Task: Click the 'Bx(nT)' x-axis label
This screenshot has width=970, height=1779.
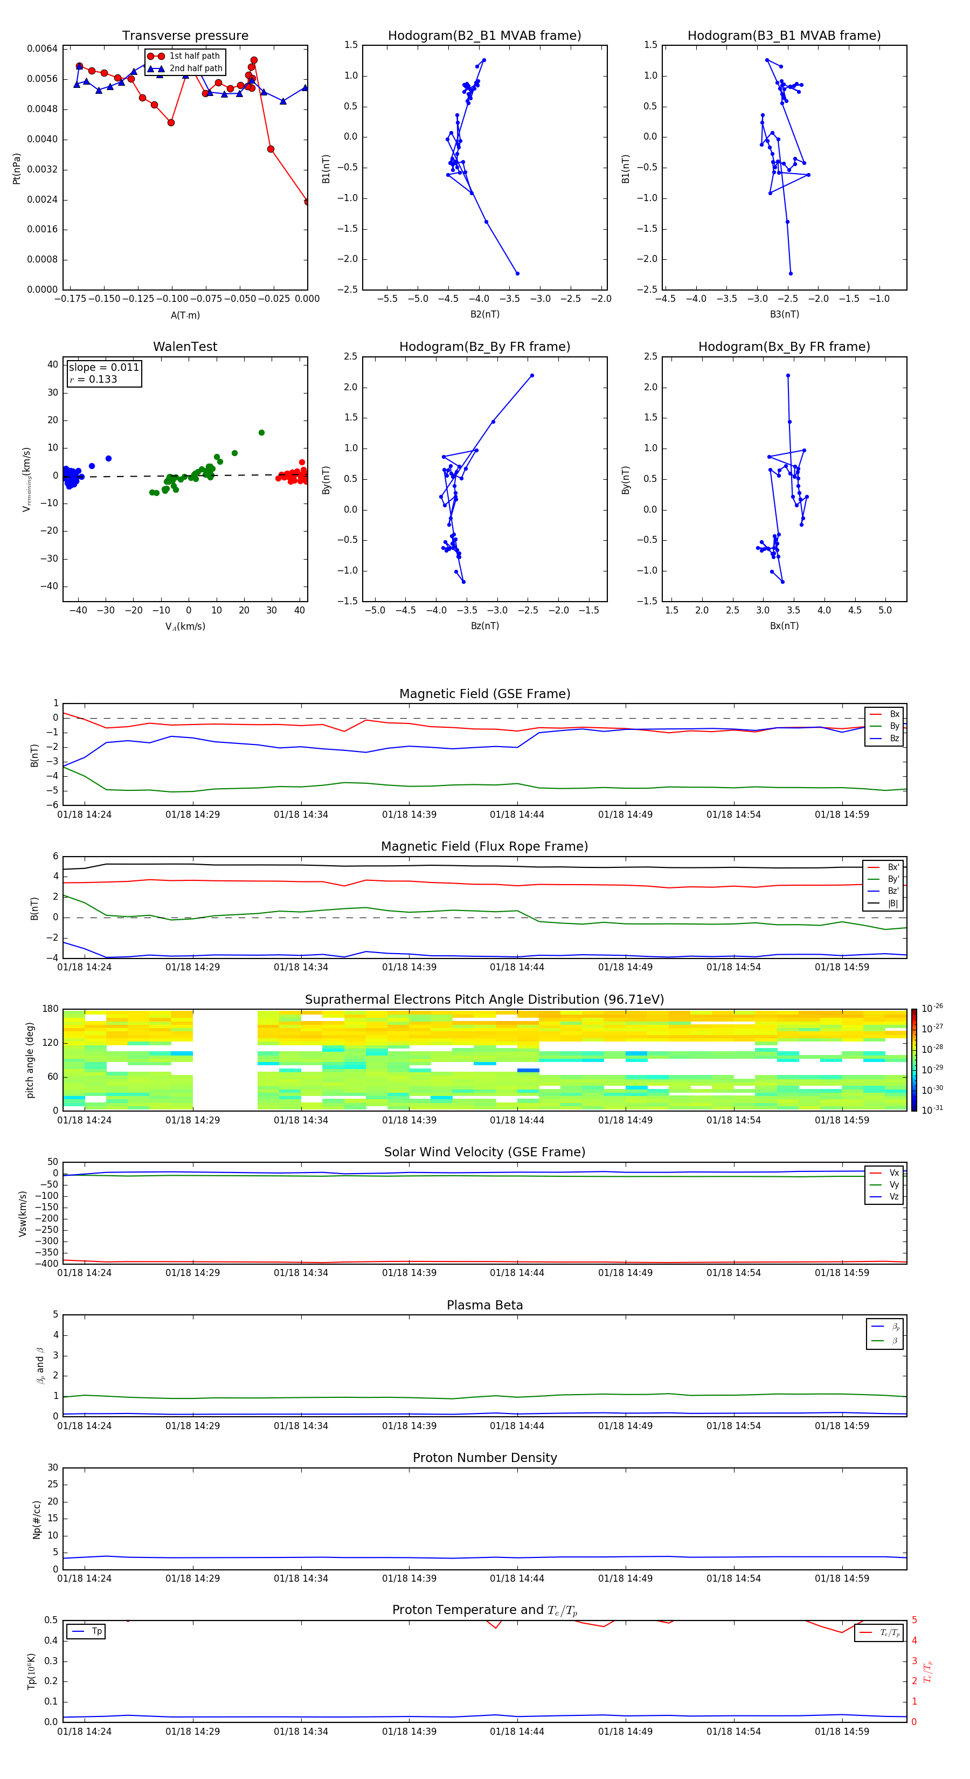Action: (784, 626)
